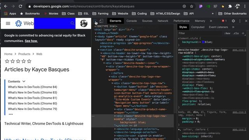The image size is (249, 140).
Task: Switch to the Memory tab
Action: [200, 21]
